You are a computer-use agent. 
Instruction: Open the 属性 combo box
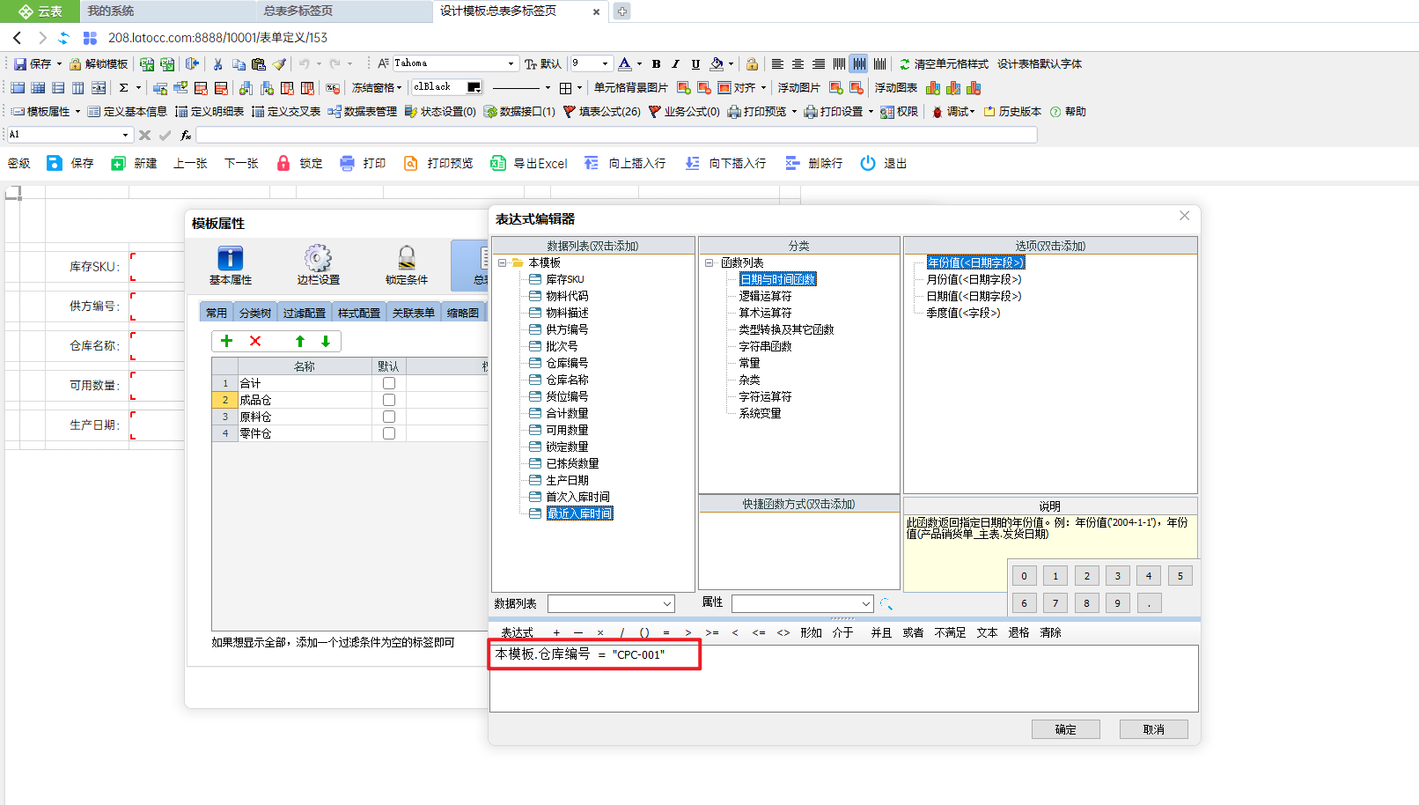[802, 603]
